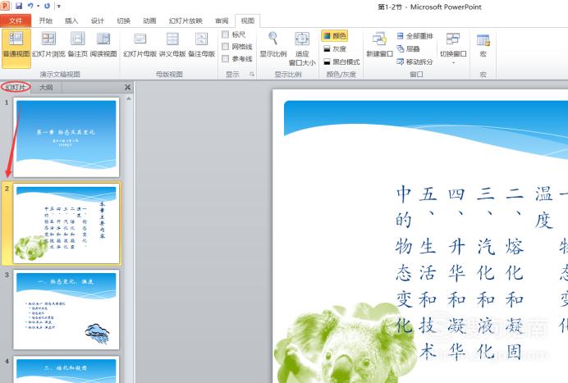Click 全部重排 arrange all

point(415,36)
